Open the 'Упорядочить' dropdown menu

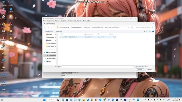point(49,31)
